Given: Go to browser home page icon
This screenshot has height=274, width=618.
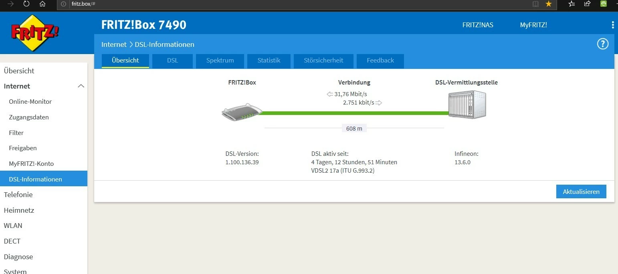Looking at the screenshot, I should (42, 4).
